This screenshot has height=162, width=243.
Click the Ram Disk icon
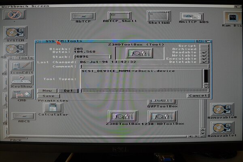(x=232, y=17)
